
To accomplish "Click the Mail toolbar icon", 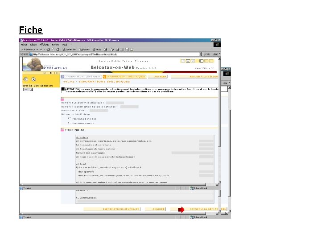I will [111, 50].
